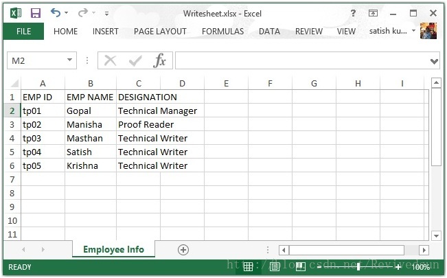Select cell tp02
The height and width of the screenshot is (278, 447).
click(43, 124)
